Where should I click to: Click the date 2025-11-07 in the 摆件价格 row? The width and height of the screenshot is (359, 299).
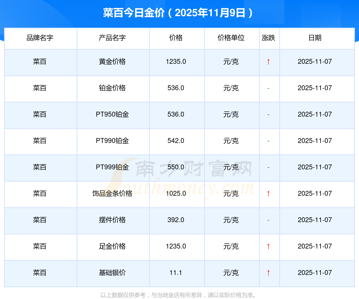pyautogui.click(x=315, y=220)
